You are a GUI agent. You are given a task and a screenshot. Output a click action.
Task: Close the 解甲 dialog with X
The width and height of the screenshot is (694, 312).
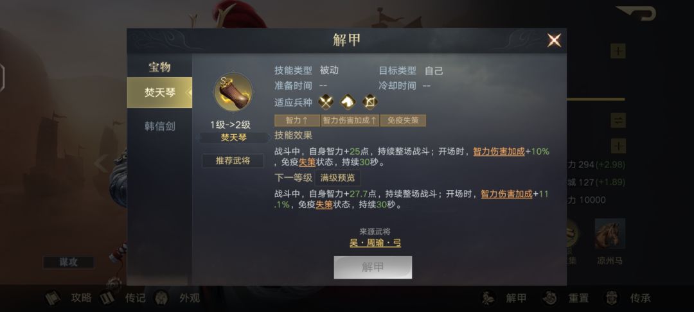(x=554, y=40)
